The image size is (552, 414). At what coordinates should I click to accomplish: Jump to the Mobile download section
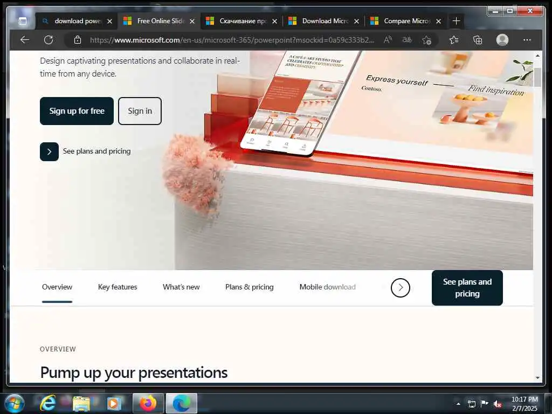pyautogui.click(x=327, y=287)
